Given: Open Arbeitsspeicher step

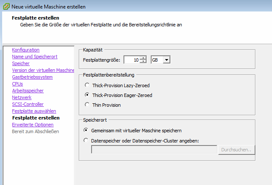Looking at the screenshot, I should pyautogui.click(x=28, y=91).
